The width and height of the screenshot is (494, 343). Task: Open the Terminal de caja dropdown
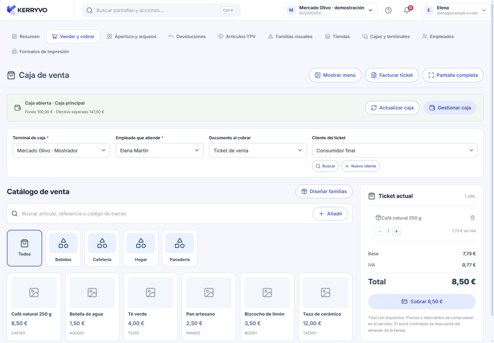click(x=61, y=150)
